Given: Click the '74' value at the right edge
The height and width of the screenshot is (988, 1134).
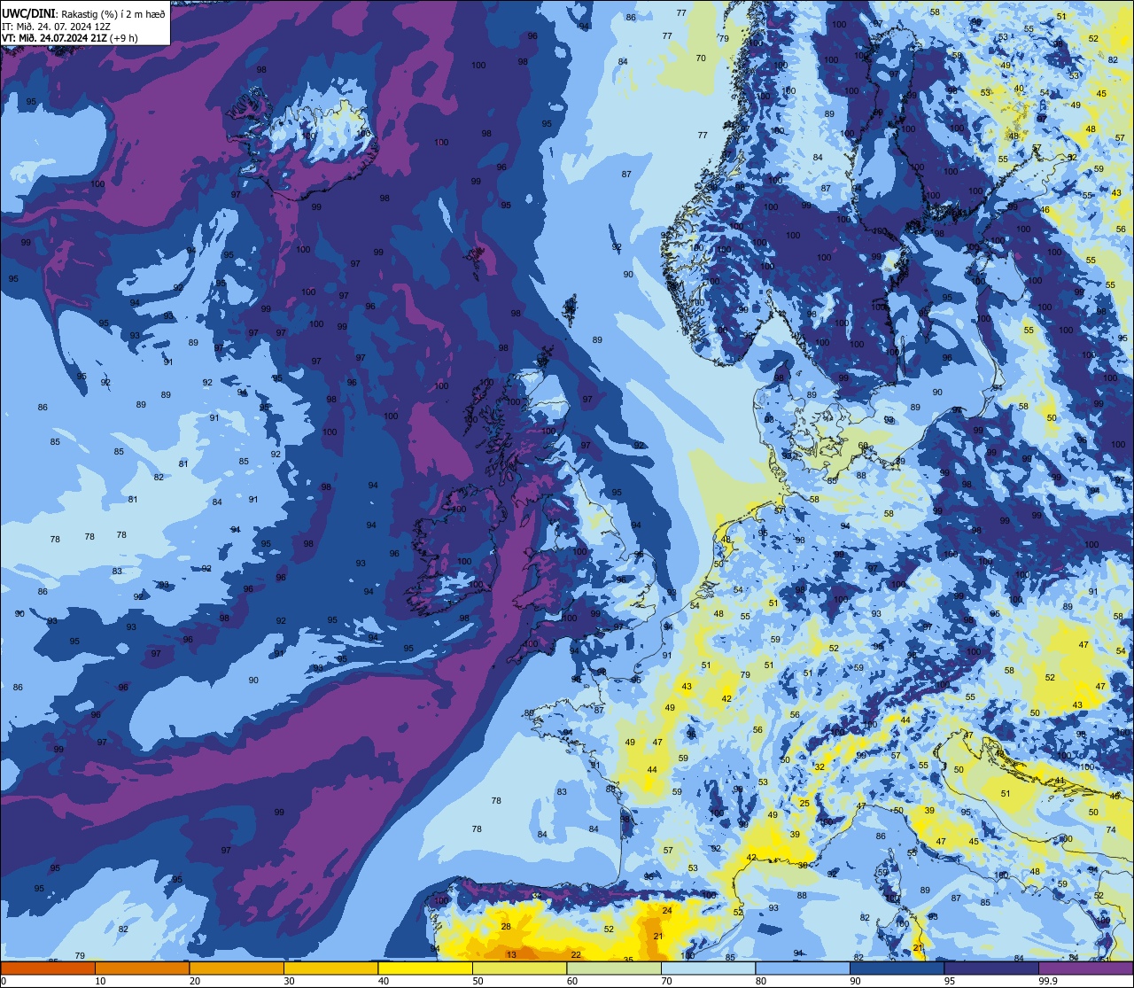Looking at the screenshot, I should click(x=1111, y=829).
